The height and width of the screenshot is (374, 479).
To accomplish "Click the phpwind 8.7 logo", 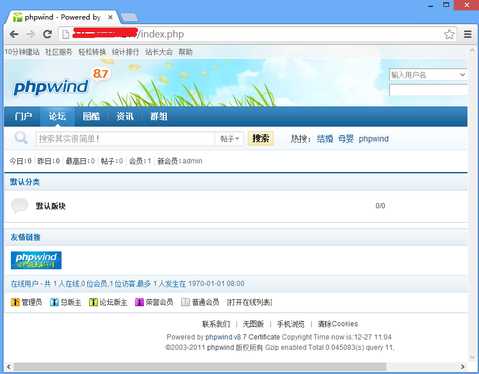I will click(x=61, y=82).
